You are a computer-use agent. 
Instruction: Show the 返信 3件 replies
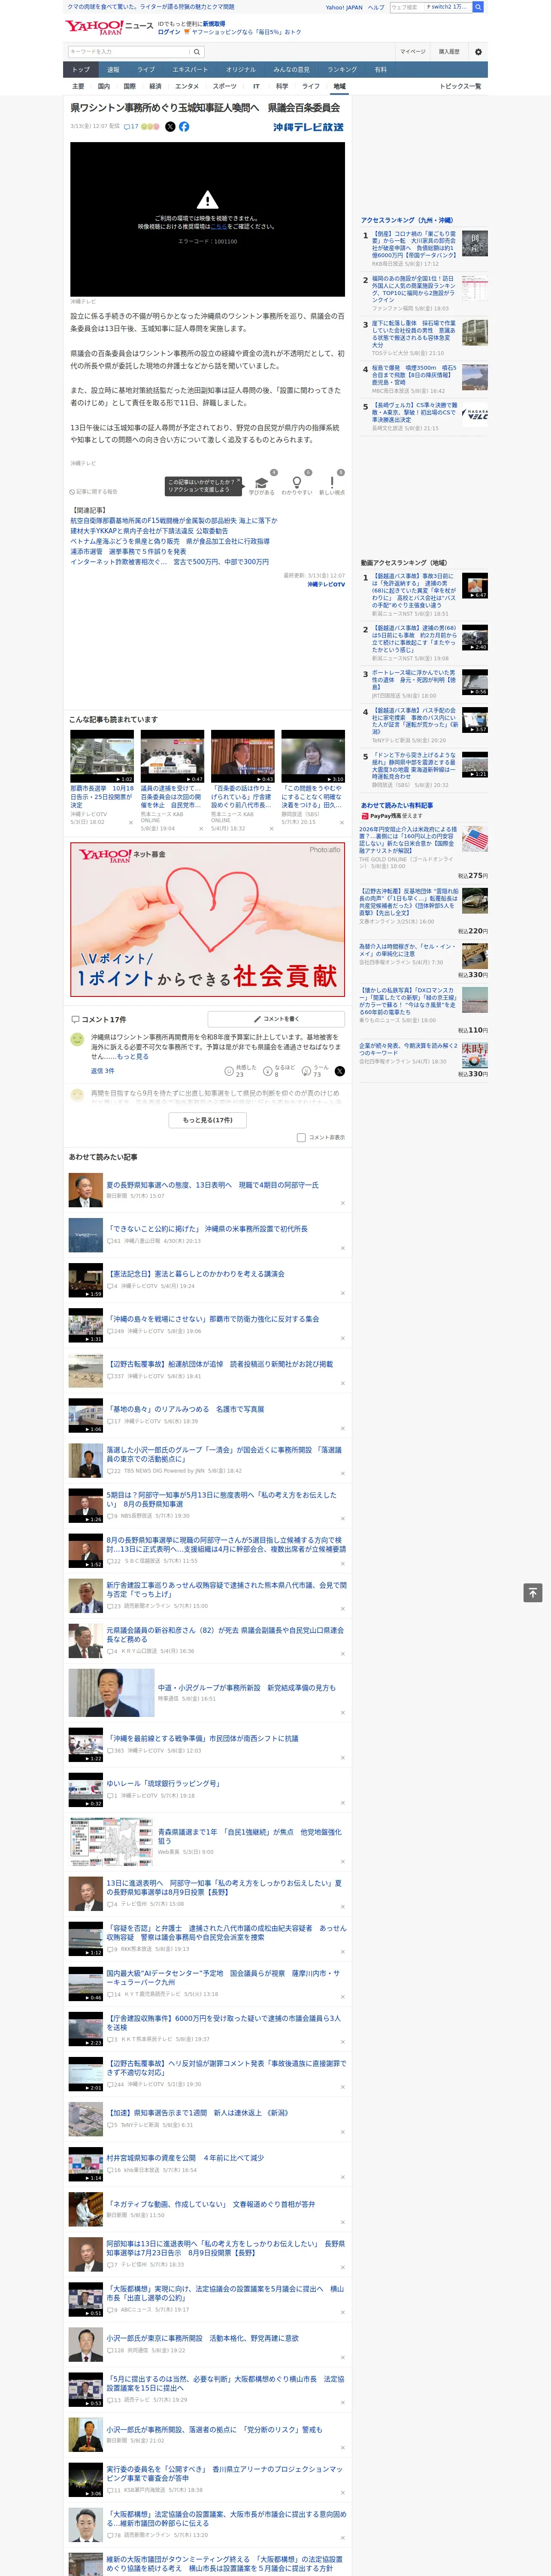point(103,1071)
